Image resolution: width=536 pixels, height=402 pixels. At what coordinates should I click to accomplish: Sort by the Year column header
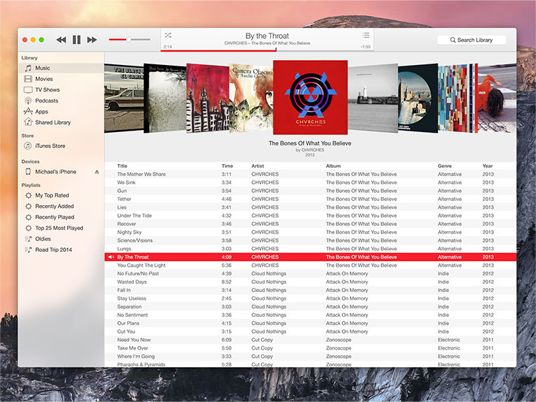tap(488, 165)
